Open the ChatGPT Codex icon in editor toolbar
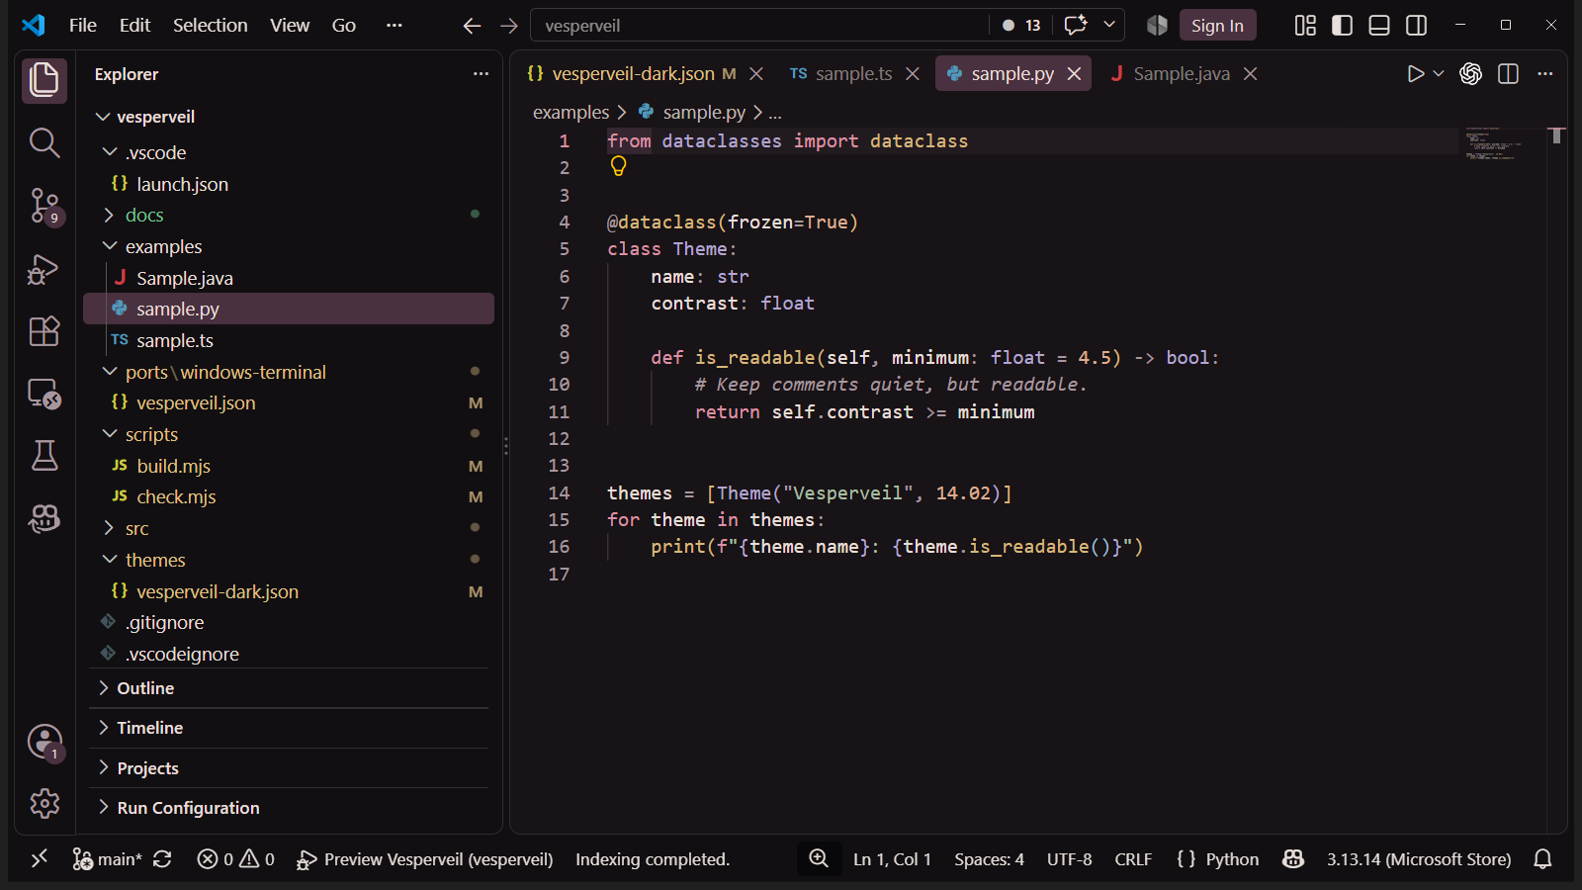 (x=1470, y=74)
